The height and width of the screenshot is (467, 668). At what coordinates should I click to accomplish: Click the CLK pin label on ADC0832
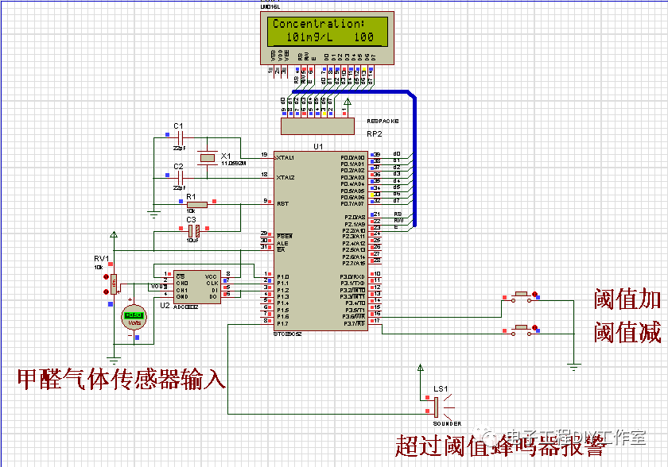(x=212, y=284)
